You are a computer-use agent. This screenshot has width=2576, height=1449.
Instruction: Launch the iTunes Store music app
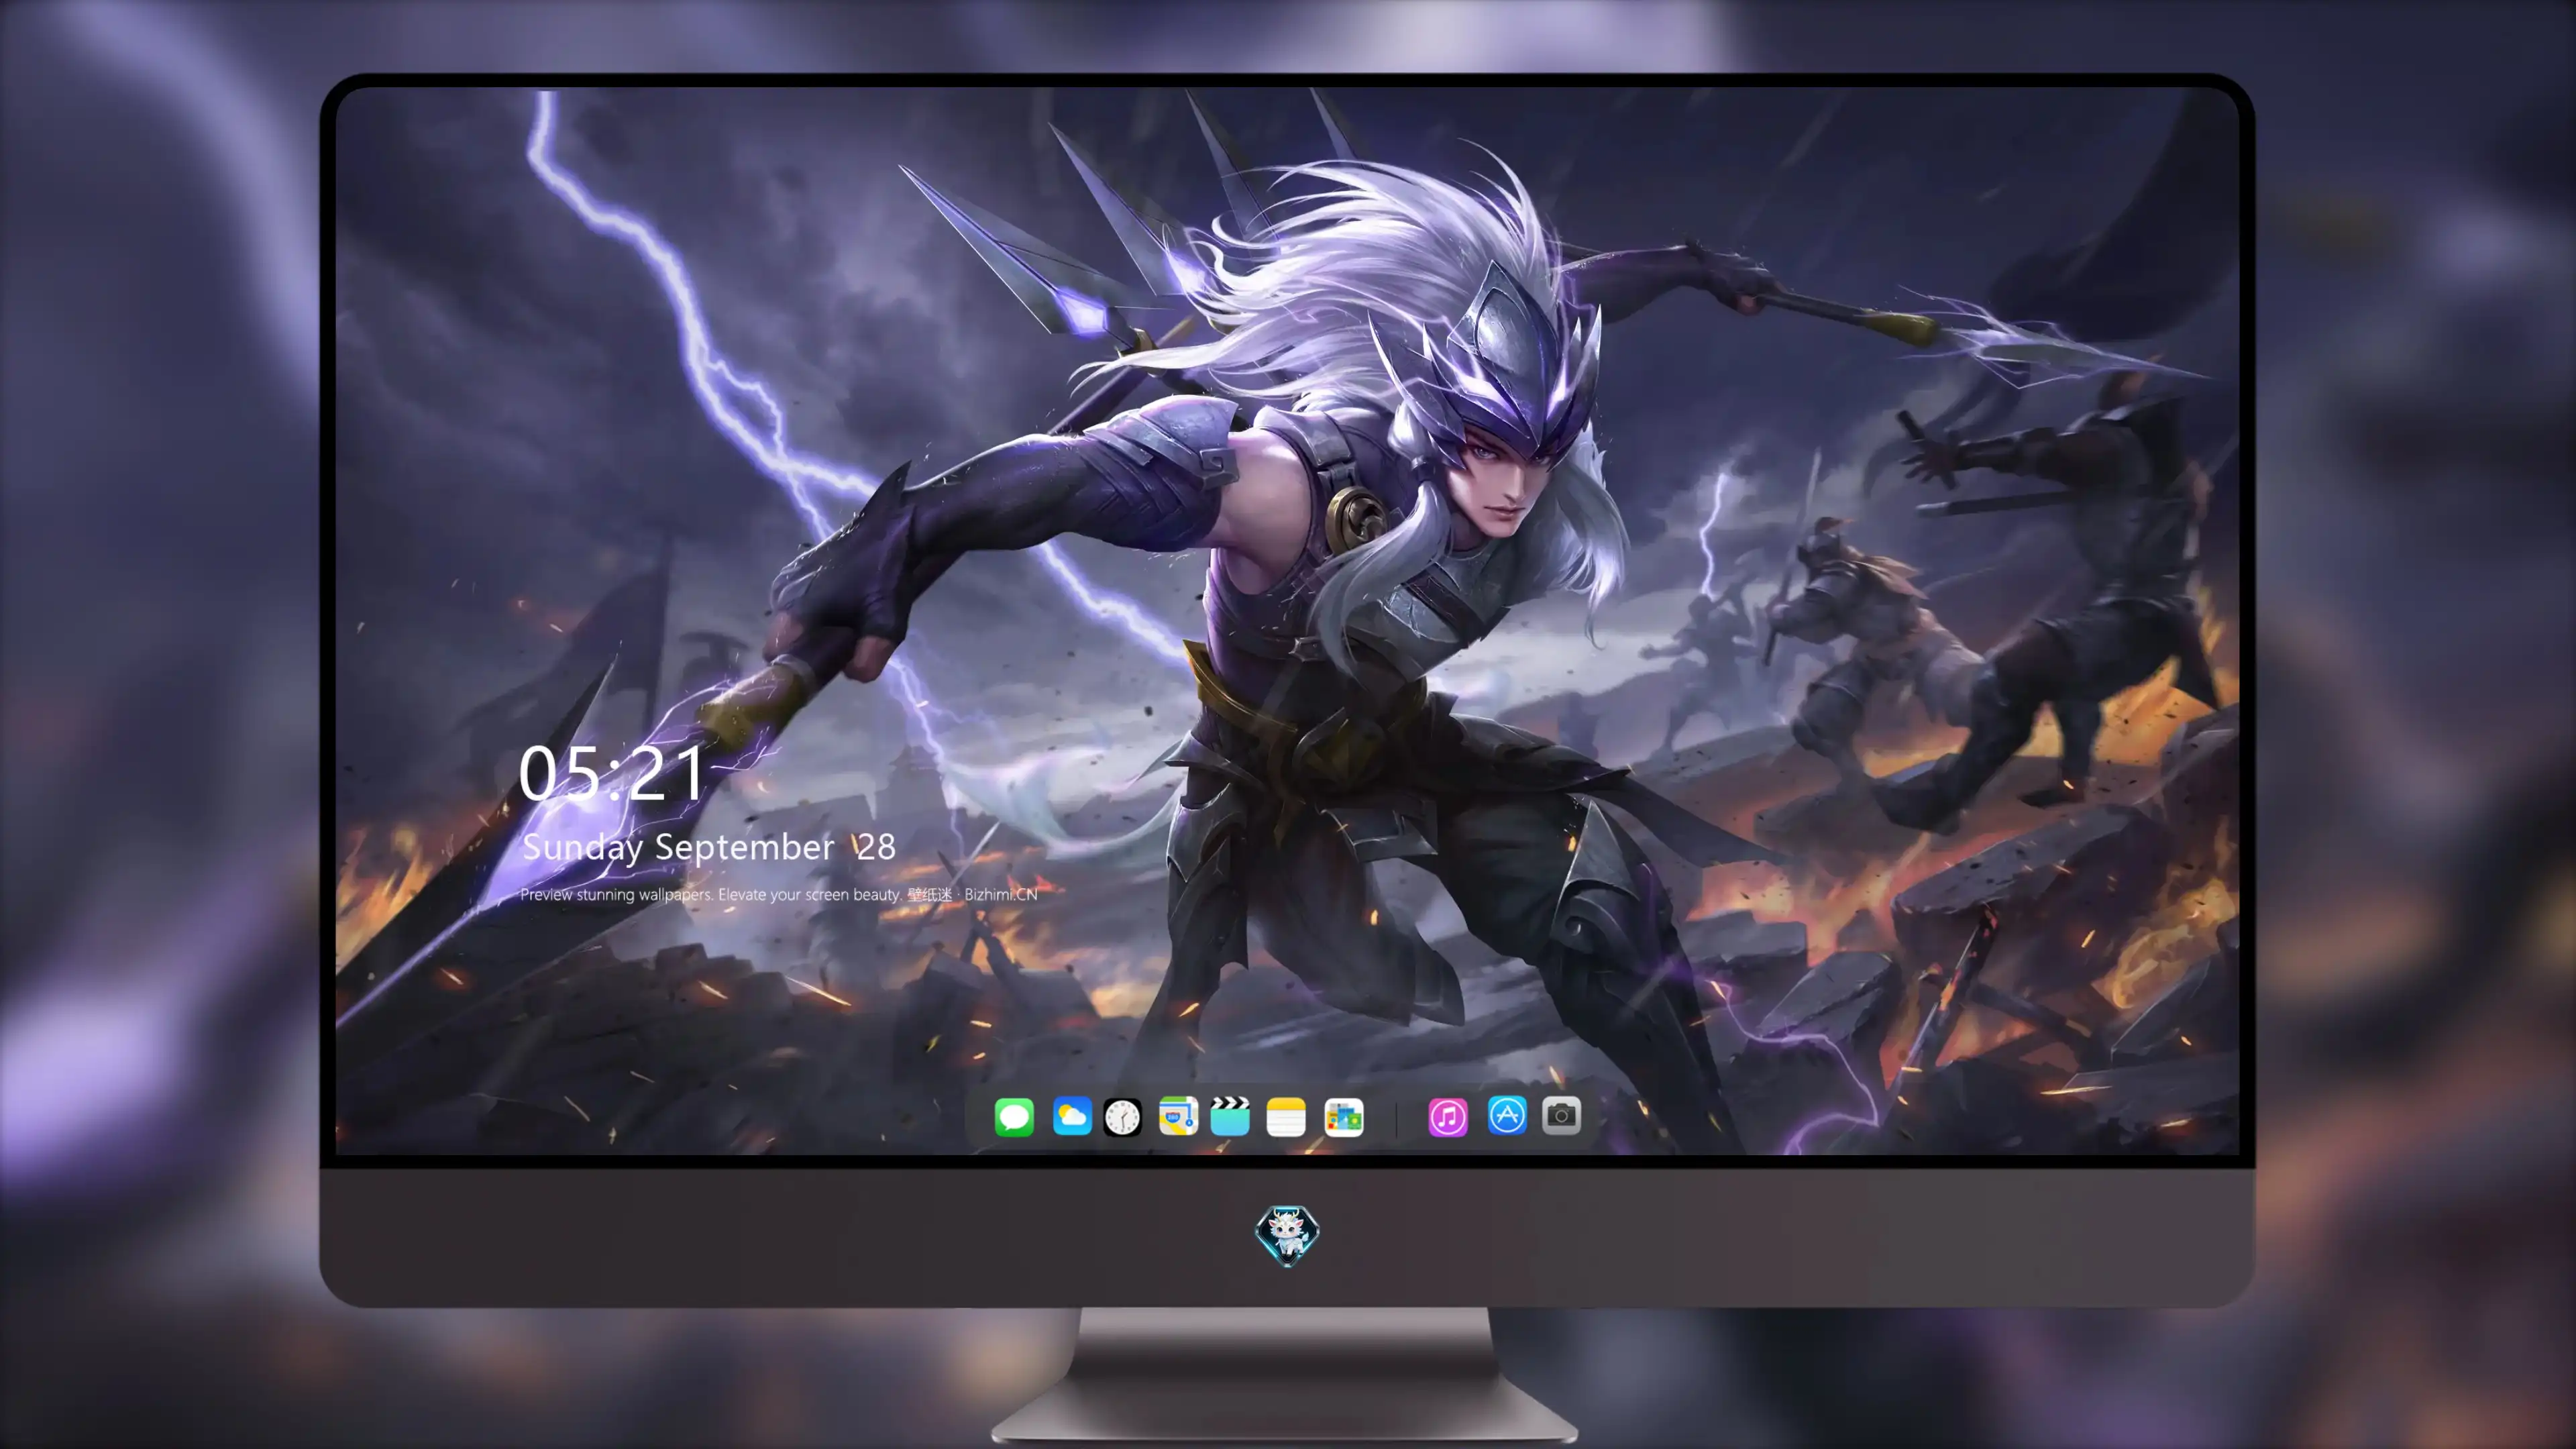click(x=1448, y=1117)
